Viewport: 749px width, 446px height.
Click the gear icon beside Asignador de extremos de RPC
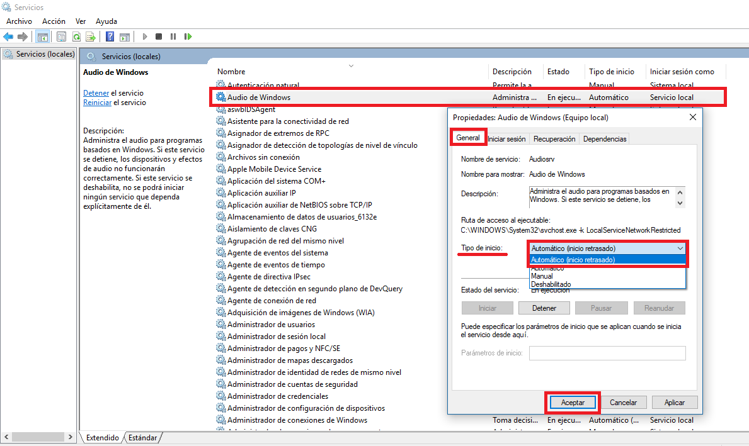[220, 133]
